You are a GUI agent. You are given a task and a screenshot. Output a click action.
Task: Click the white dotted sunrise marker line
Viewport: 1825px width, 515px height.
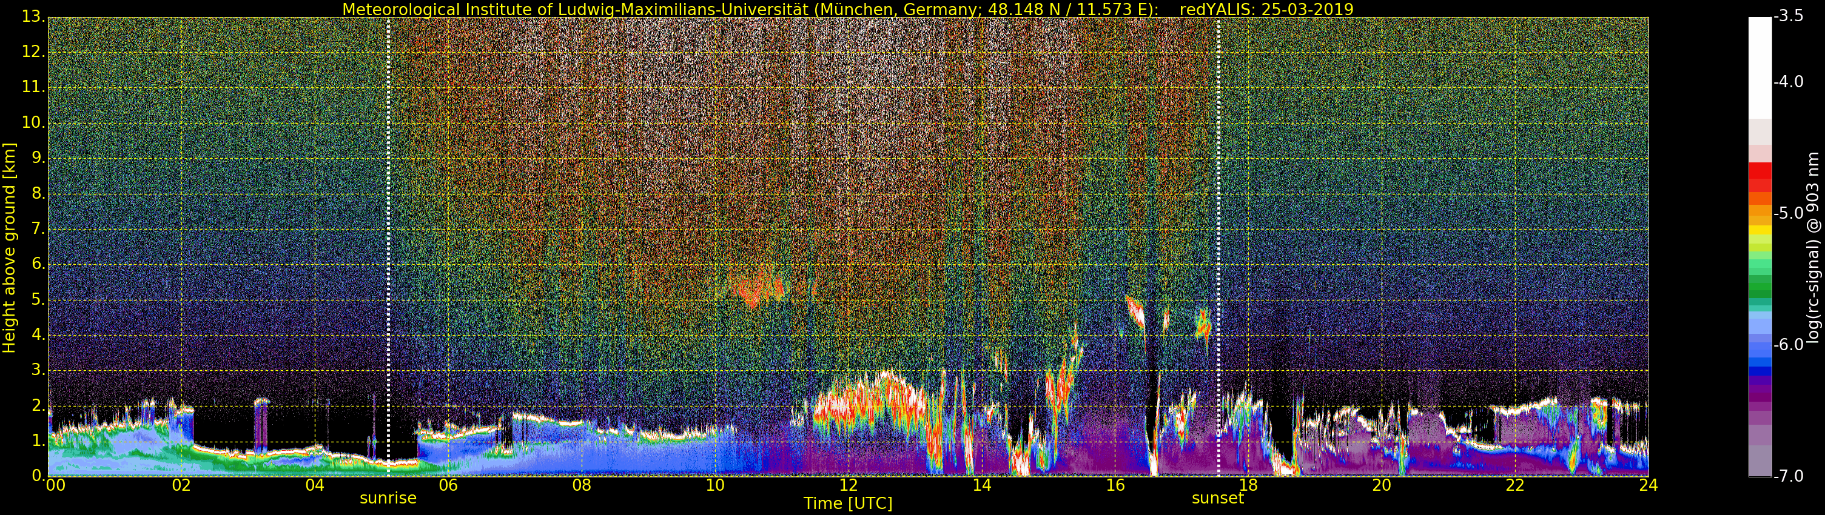pyautogui.click(x=388, y=247)
